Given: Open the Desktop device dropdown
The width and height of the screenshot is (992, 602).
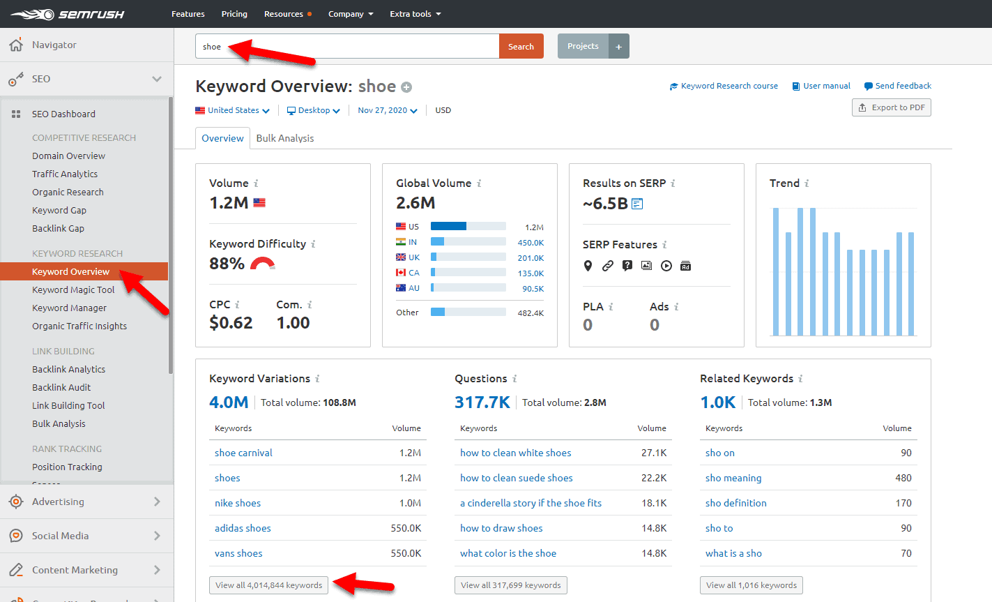Looking at the screenshot, I should (x=314, y=110).
